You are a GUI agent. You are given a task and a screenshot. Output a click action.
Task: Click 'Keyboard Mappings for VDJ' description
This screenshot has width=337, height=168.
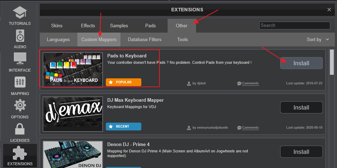[131, 107]
